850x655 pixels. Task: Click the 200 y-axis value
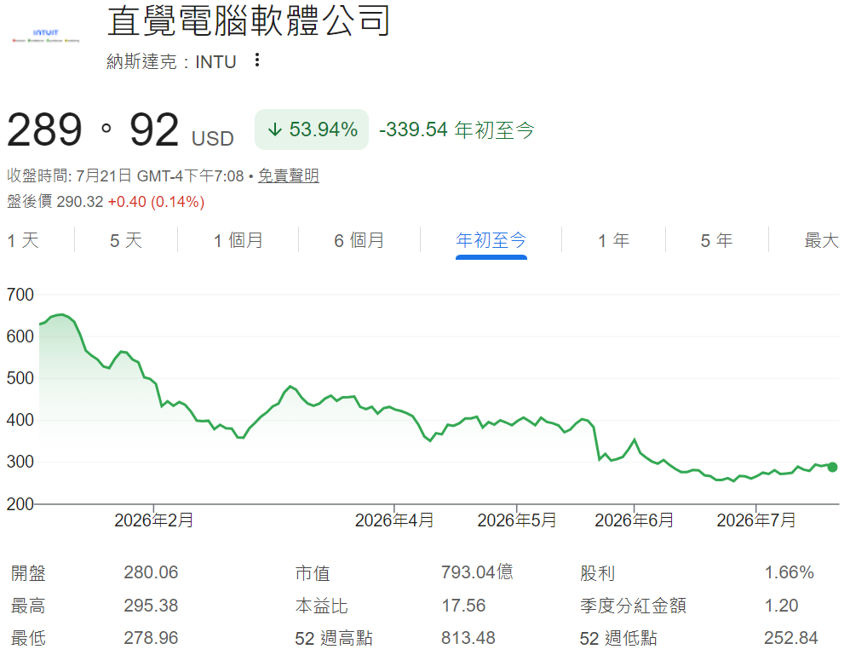[x=20, y=504]
